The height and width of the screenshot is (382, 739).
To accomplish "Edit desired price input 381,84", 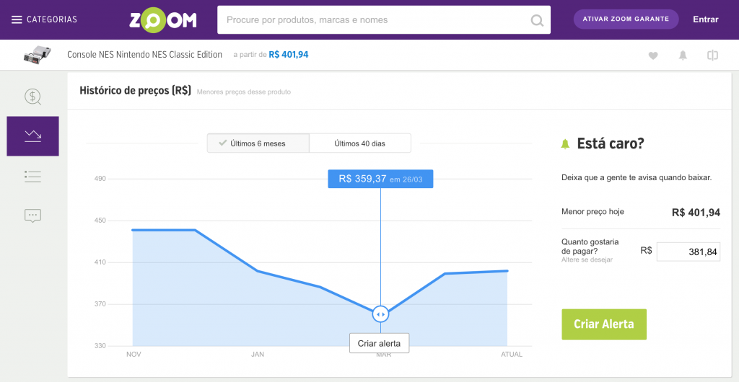I will 688,252.
